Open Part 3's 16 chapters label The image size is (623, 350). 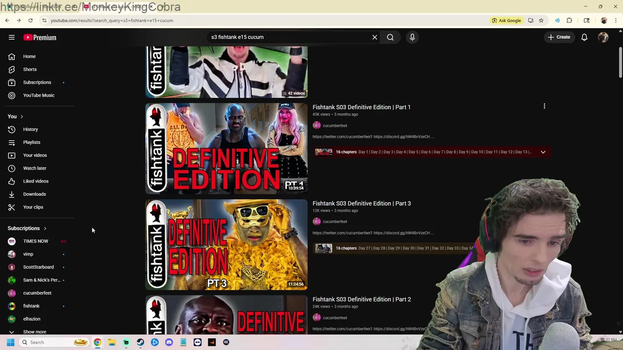(x=346, y=248)
